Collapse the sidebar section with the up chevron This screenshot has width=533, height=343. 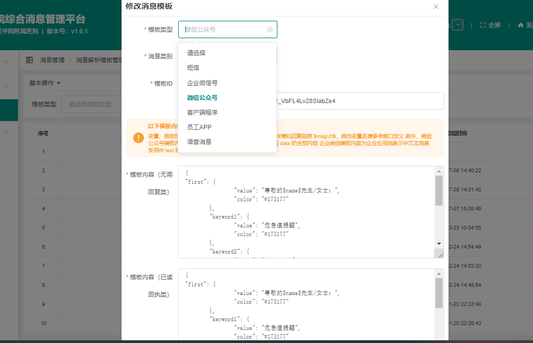[x=7, y=86]
